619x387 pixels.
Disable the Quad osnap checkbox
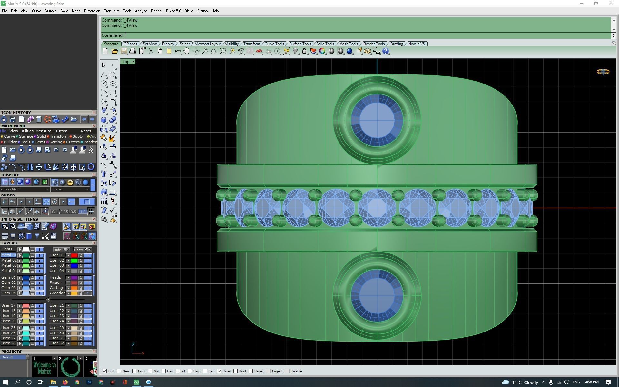(219, 371)
